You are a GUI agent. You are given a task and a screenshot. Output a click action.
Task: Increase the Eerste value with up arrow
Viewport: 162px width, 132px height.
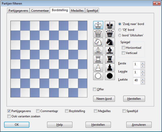143,63
